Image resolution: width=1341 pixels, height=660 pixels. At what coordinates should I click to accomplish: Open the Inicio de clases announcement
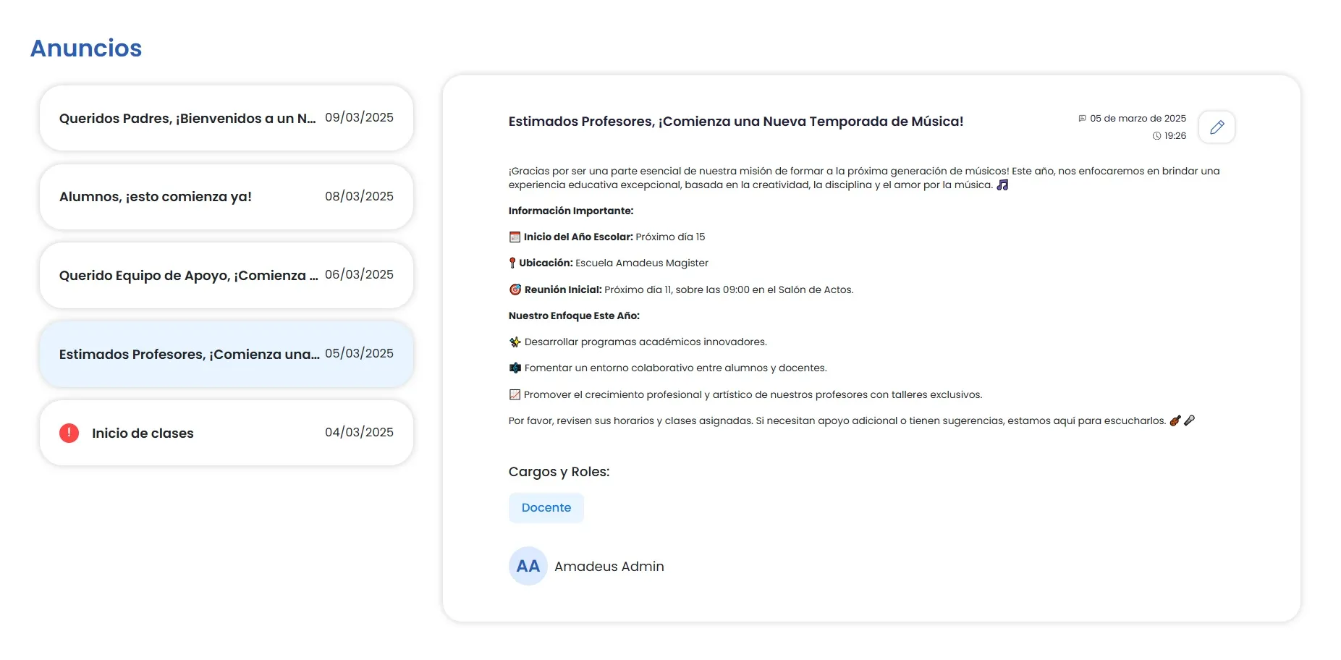click(x=225, y=433)
